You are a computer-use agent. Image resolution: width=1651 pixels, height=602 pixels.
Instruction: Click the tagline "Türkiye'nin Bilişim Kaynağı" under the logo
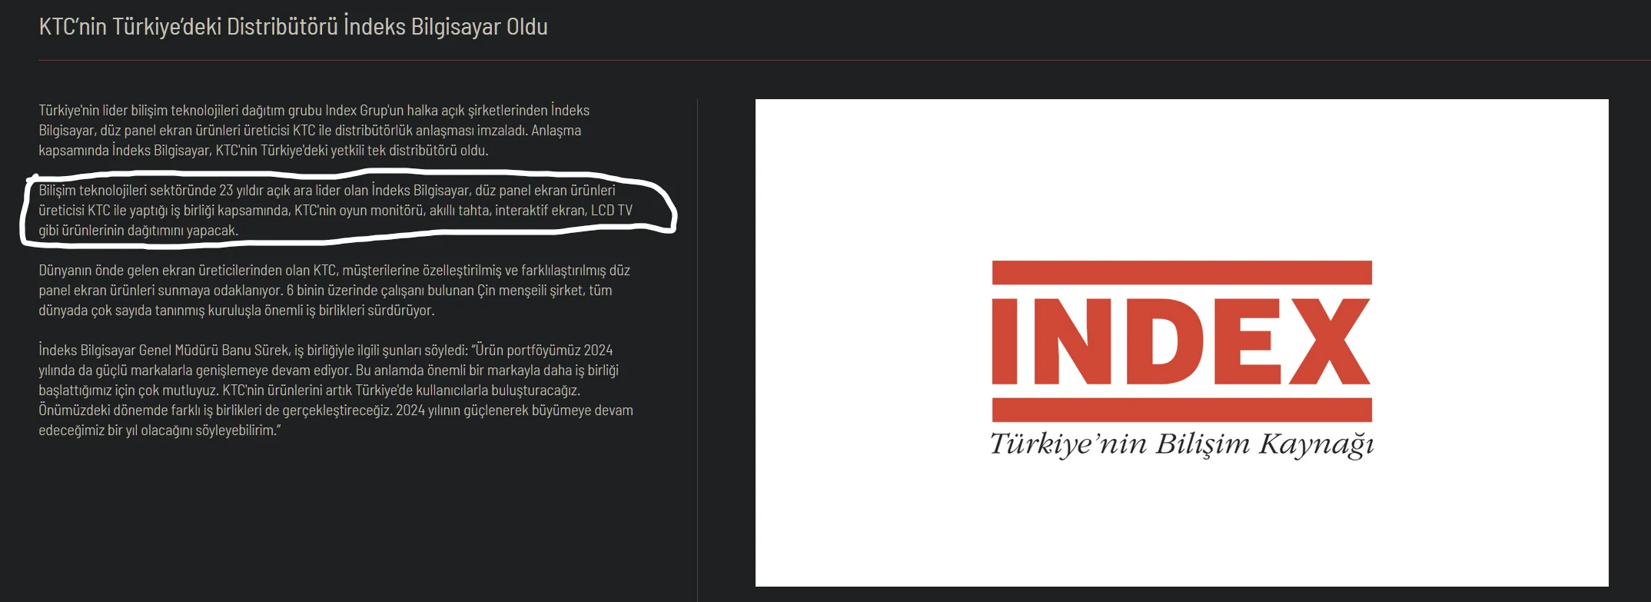coord(1181,444)
